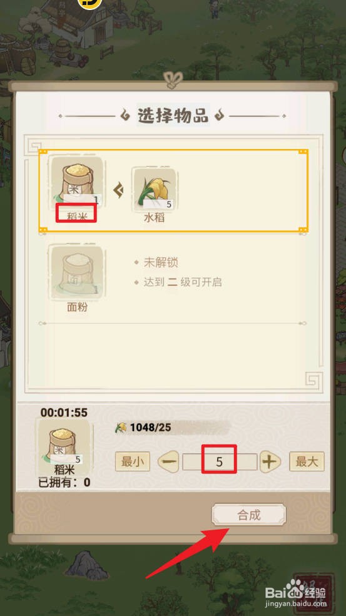Set quantity to minimum with 最小
The image size is (346, 616).
[x=133, y=462]
